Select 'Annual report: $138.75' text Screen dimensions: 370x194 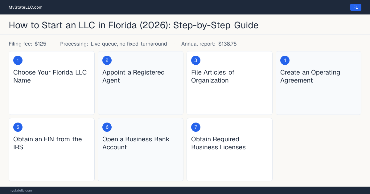209,44
